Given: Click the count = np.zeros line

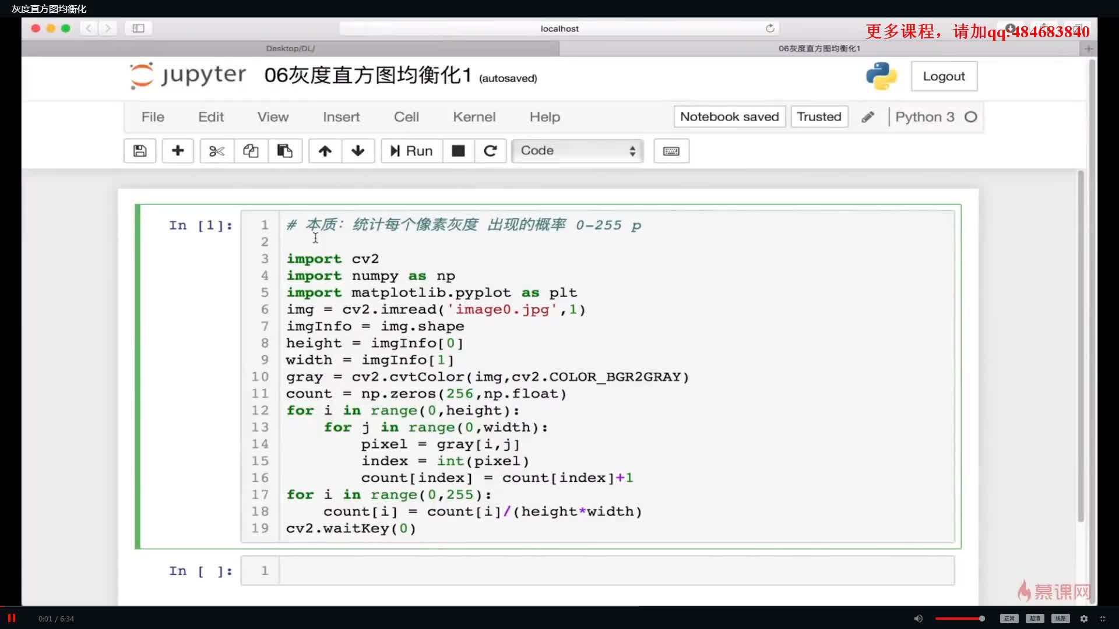Looking at the screenshot, I should [426, 394].
